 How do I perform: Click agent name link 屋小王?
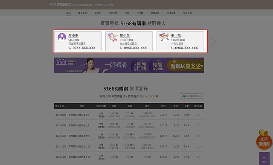pyautogui.click(x=73, y=35)
